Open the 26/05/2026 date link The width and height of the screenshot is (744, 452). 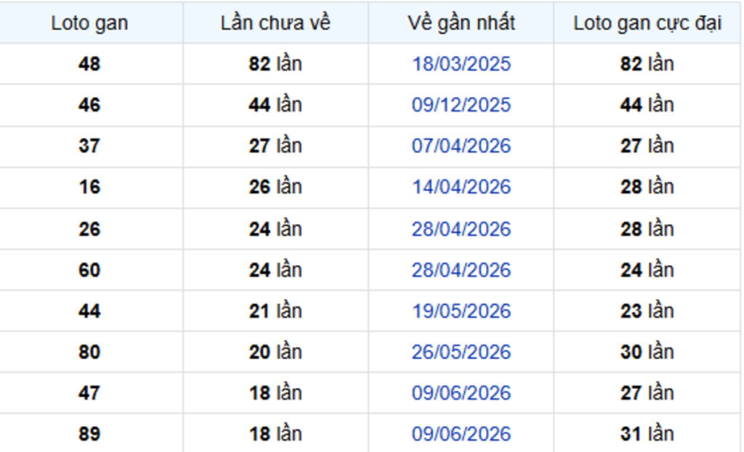[461, 352]
